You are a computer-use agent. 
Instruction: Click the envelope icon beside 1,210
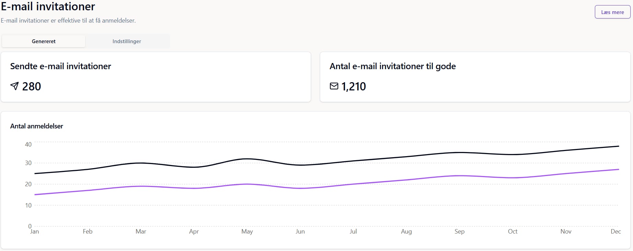[x=334, y=86]
